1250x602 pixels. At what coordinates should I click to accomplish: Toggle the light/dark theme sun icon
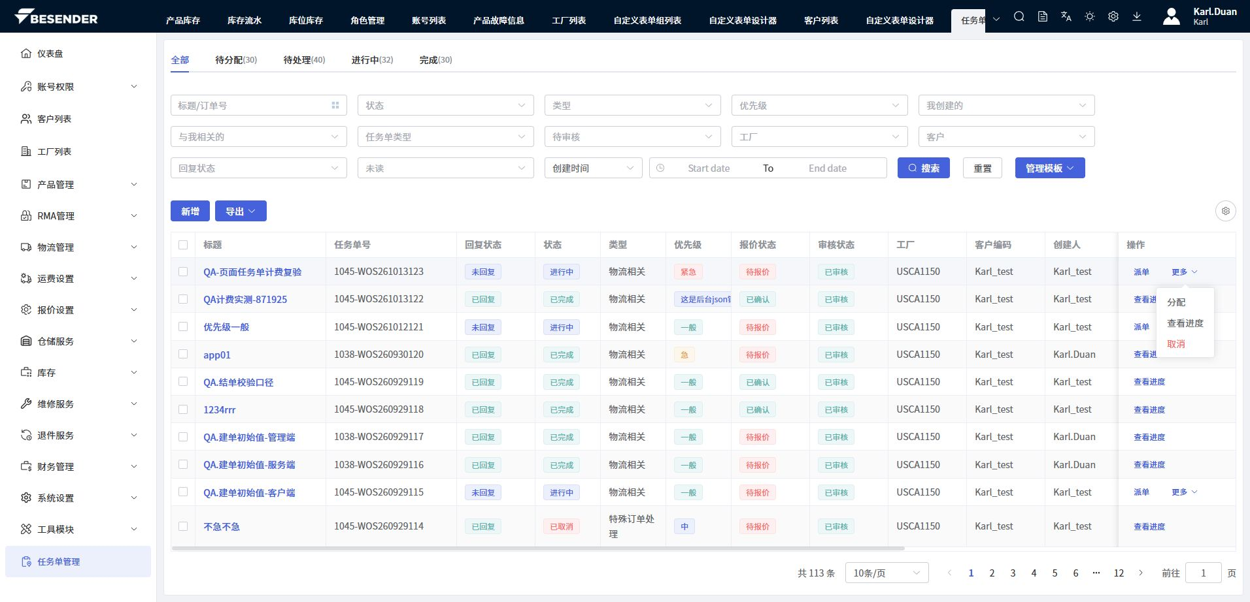(x=1090, y=16)
